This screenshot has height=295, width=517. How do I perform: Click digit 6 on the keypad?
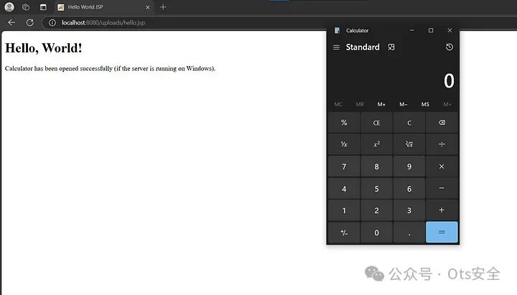[x=409, y=189]
